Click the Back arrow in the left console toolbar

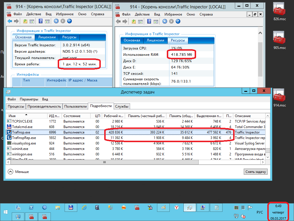10,21
